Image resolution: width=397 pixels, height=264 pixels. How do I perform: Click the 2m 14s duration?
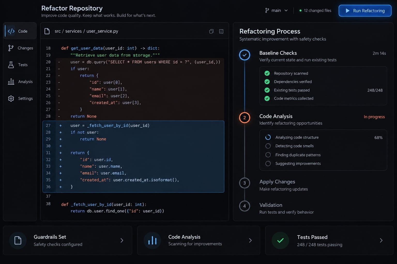coord(379,53)
